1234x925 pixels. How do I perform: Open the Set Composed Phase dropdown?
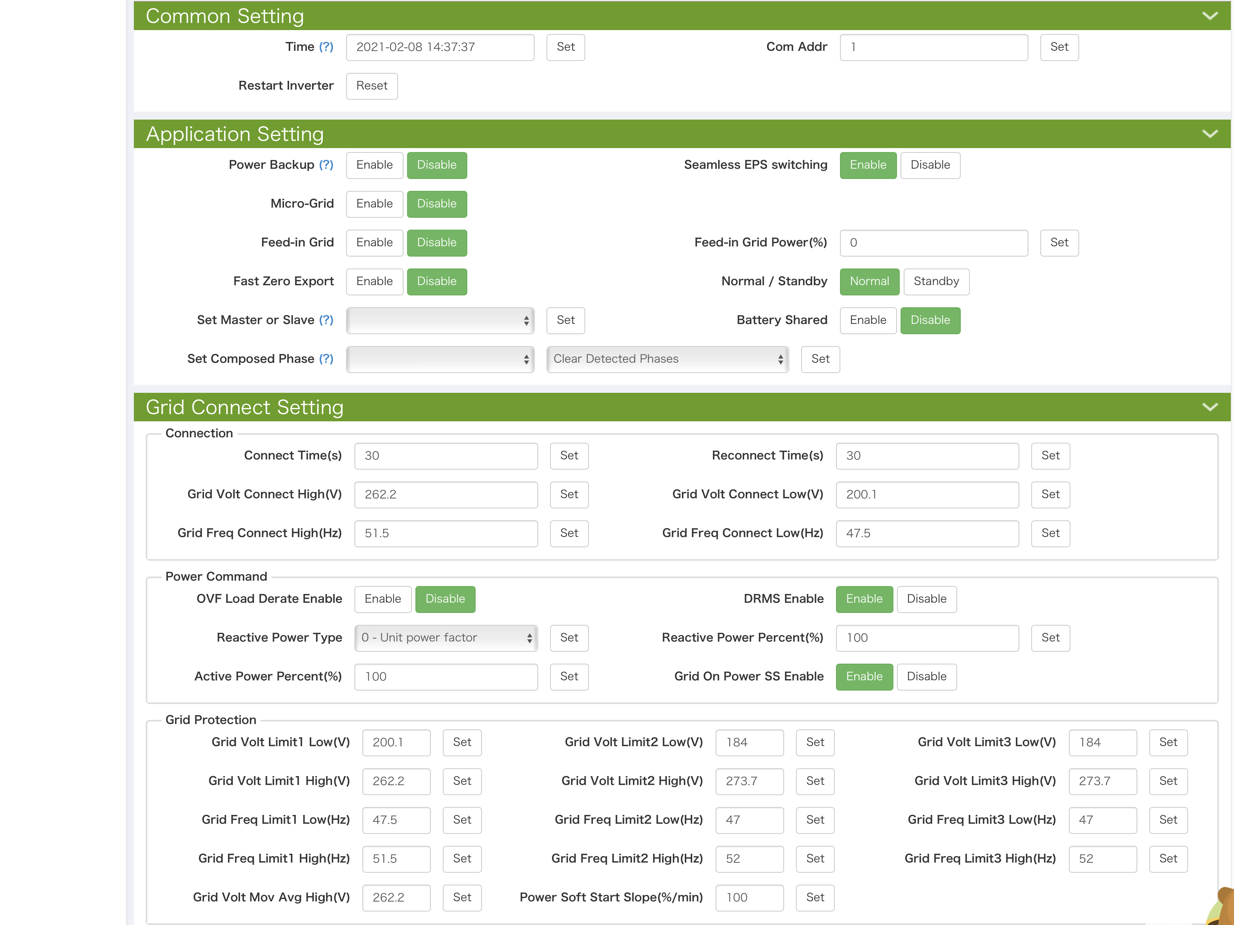pyautogui.click(x=440, y=359)
